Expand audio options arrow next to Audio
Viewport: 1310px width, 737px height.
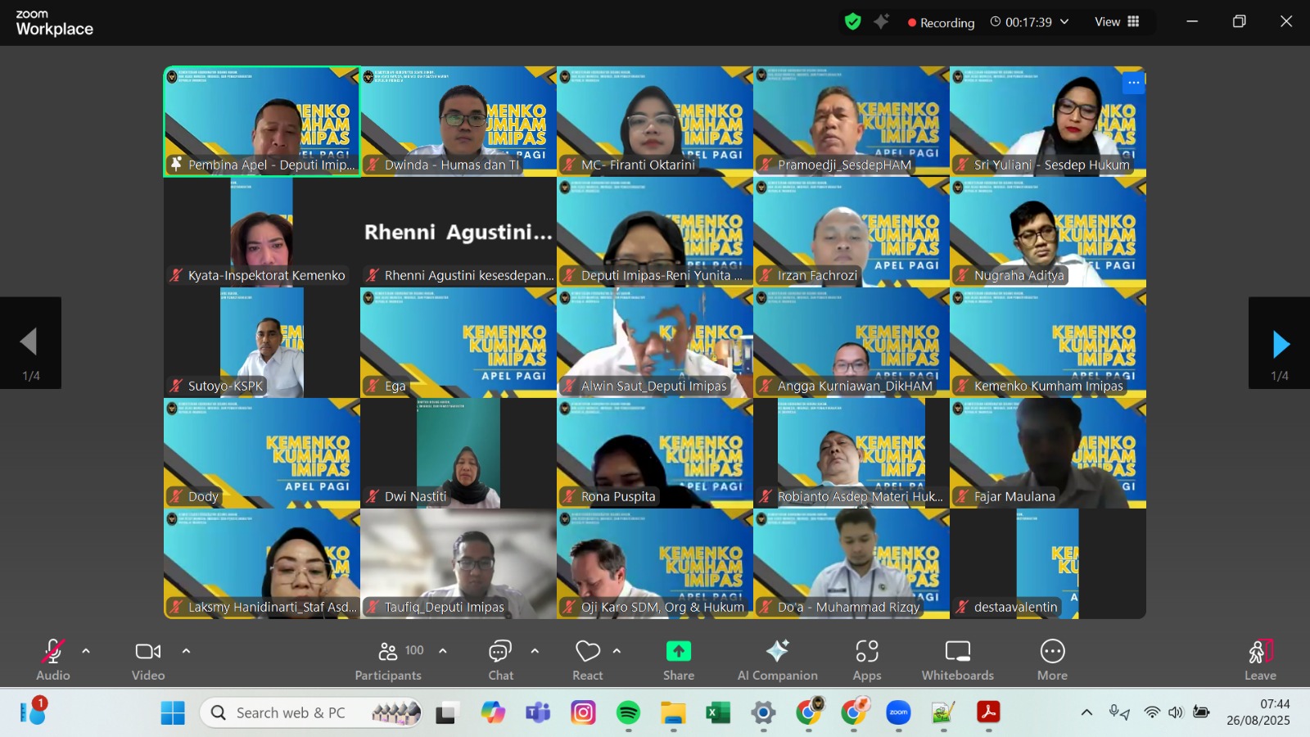tap(86, 651)
